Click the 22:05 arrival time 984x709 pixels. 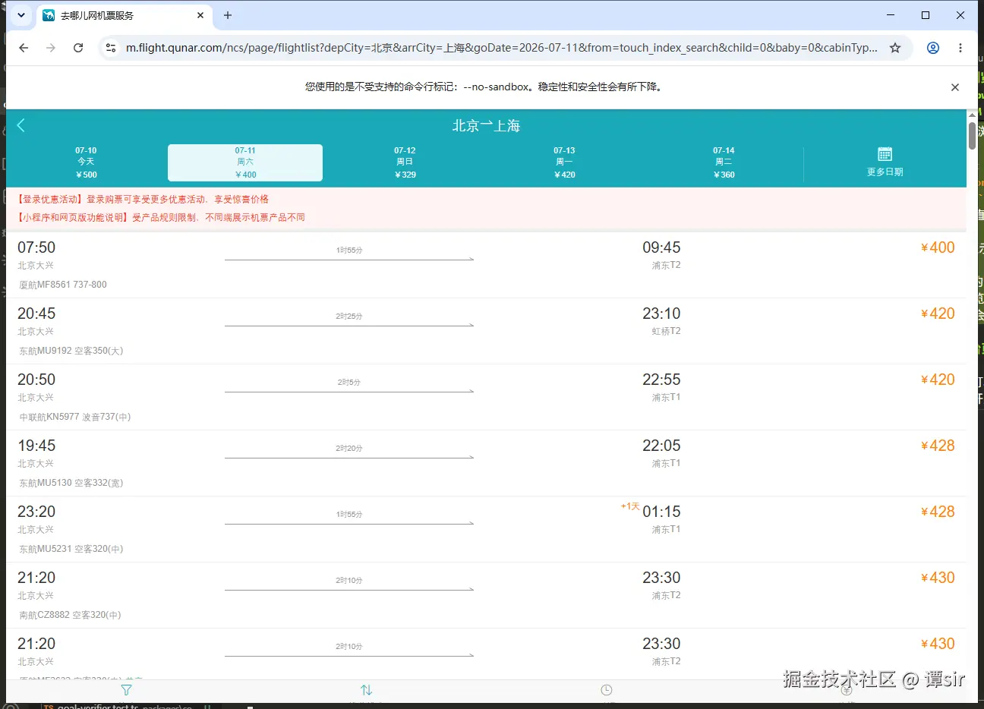coord(661,446)
